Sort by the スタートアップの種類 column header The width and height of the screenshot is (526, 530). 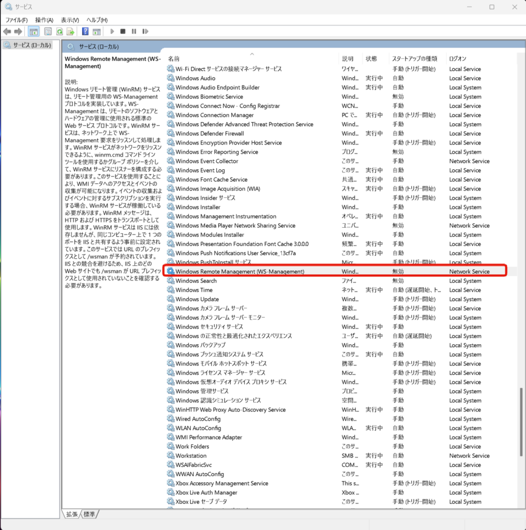tap(414, 58)
